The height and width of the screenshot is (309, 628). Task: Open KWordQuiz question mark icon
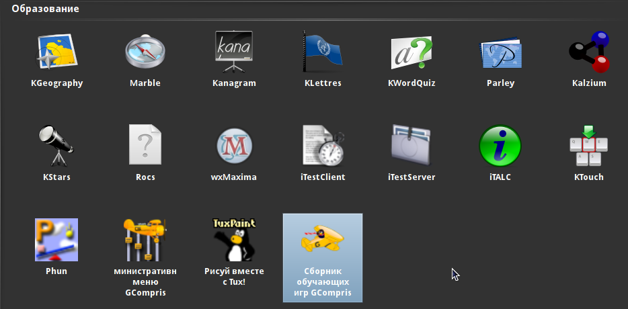[411, 52]
